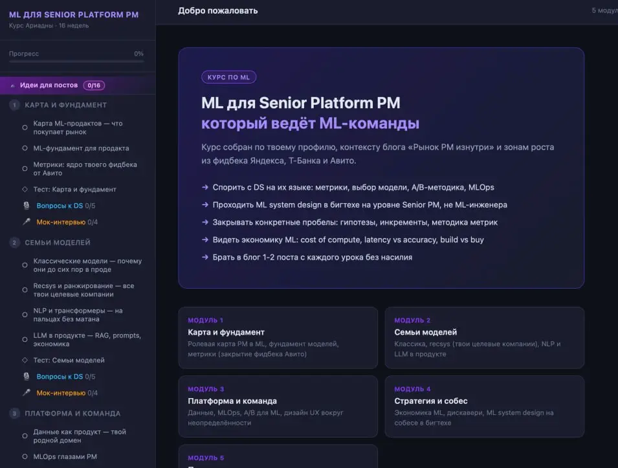The height and width of the screenshot is (468, 618).
Task: Open lesson ML-фундамент для продакта
Action: pyautogui.click(x=81, y=148)
